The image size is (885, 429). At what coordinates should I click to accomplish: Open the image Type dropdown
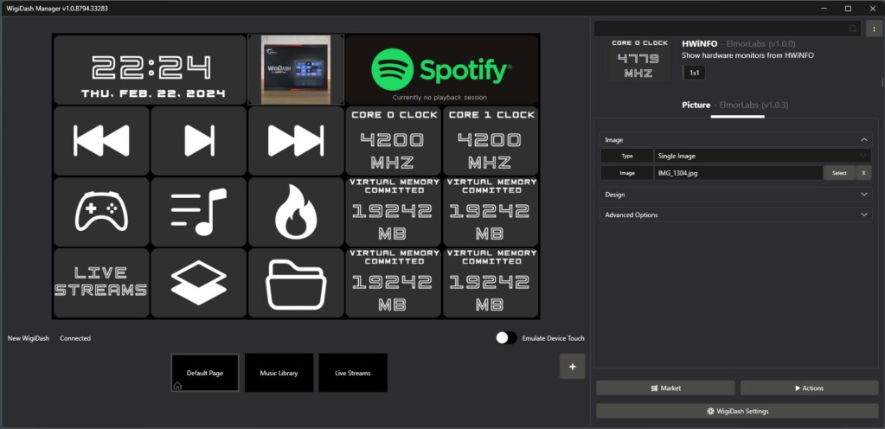coord(762,157)
